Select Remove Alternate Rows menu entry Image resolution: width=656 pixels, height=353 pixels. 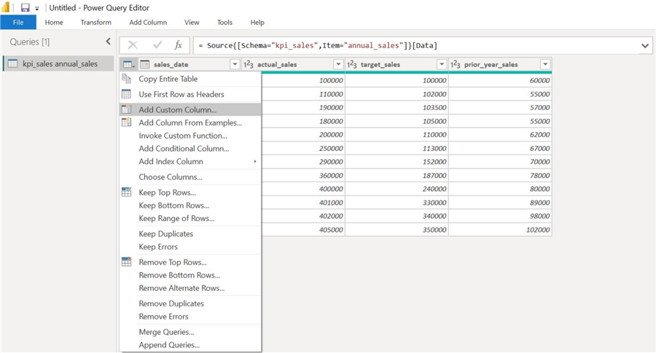point(190,289)
